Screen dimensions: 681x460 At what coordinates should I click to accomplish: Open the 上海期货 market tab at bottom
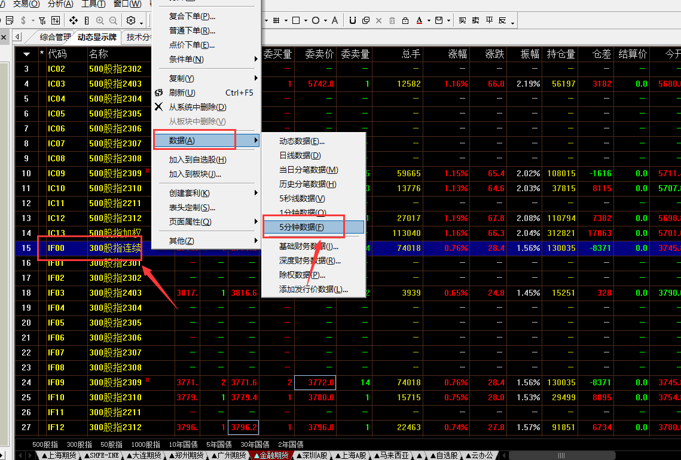(60, 455)
